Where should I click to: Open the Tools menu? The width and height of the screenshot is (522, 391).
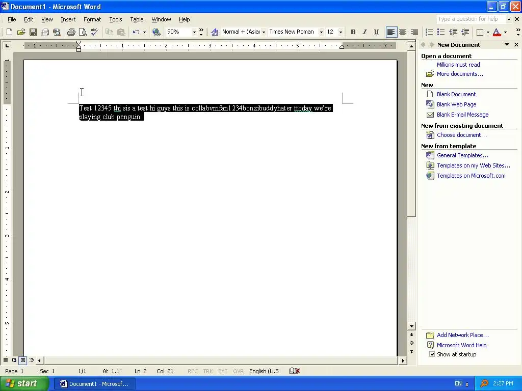click(116, 19)
